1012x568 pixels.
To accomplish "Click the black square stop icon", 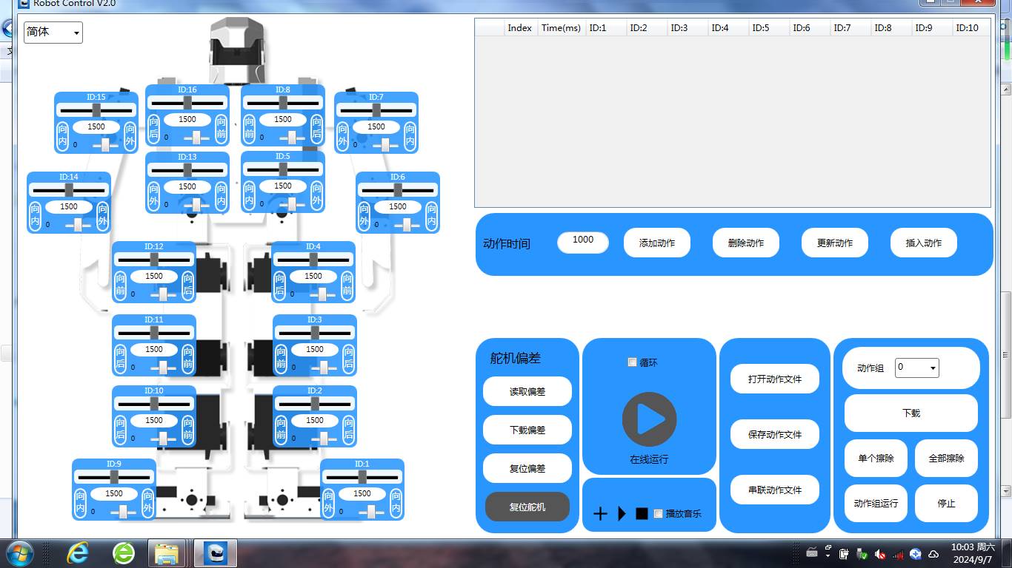I will point(642,514).
